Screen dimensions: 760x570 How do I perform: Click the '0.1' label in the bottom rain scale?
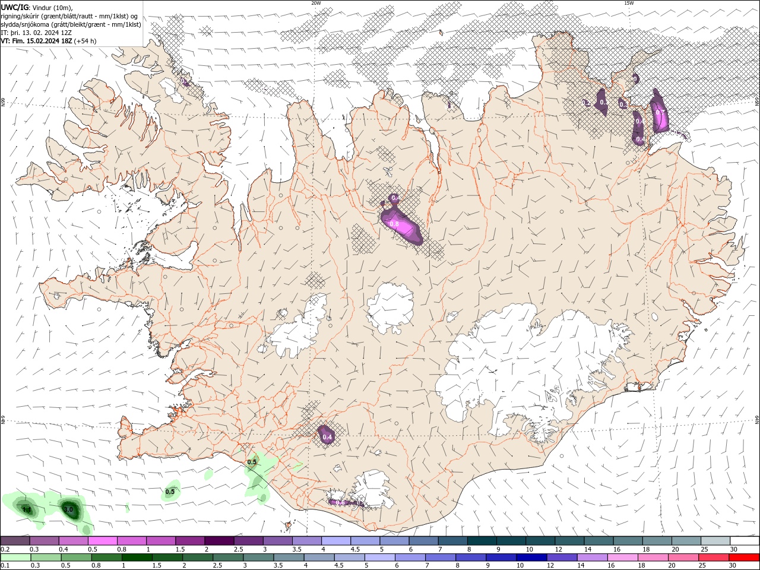click(x=5, y=566)
